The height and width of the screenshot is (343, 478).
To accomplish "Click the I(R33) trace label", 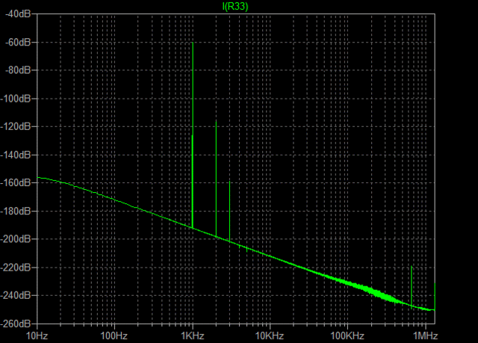I will click(235, 7).
